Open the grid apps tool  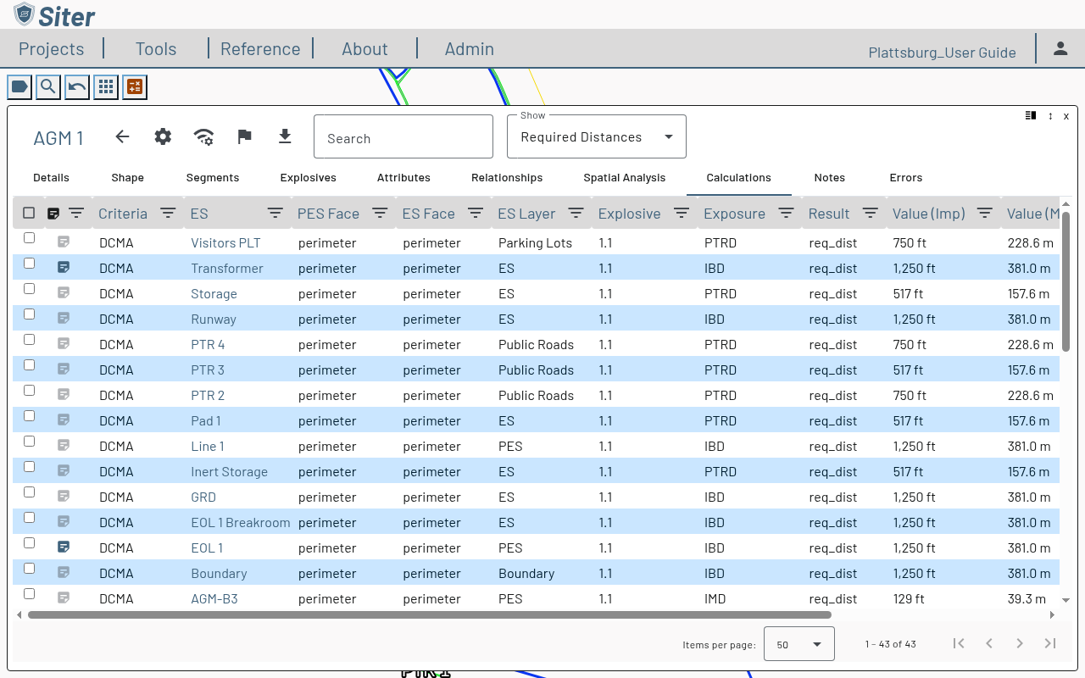[x=106, y=86]
